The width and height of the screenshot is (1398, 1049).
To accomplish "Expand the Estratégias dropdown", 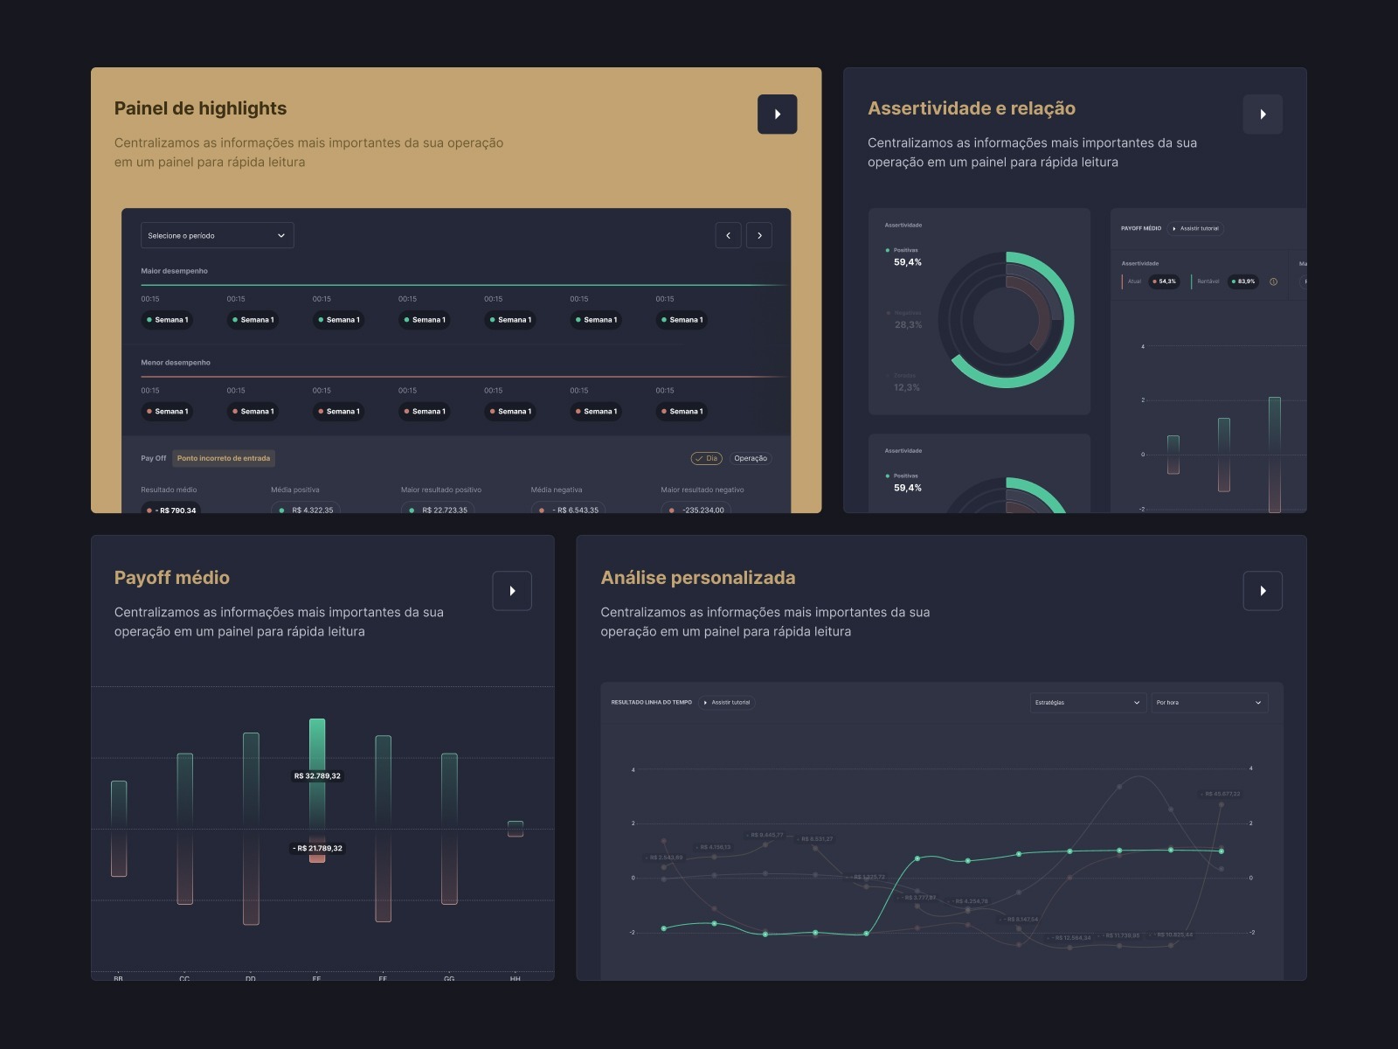I will (x=1088, y=703).
